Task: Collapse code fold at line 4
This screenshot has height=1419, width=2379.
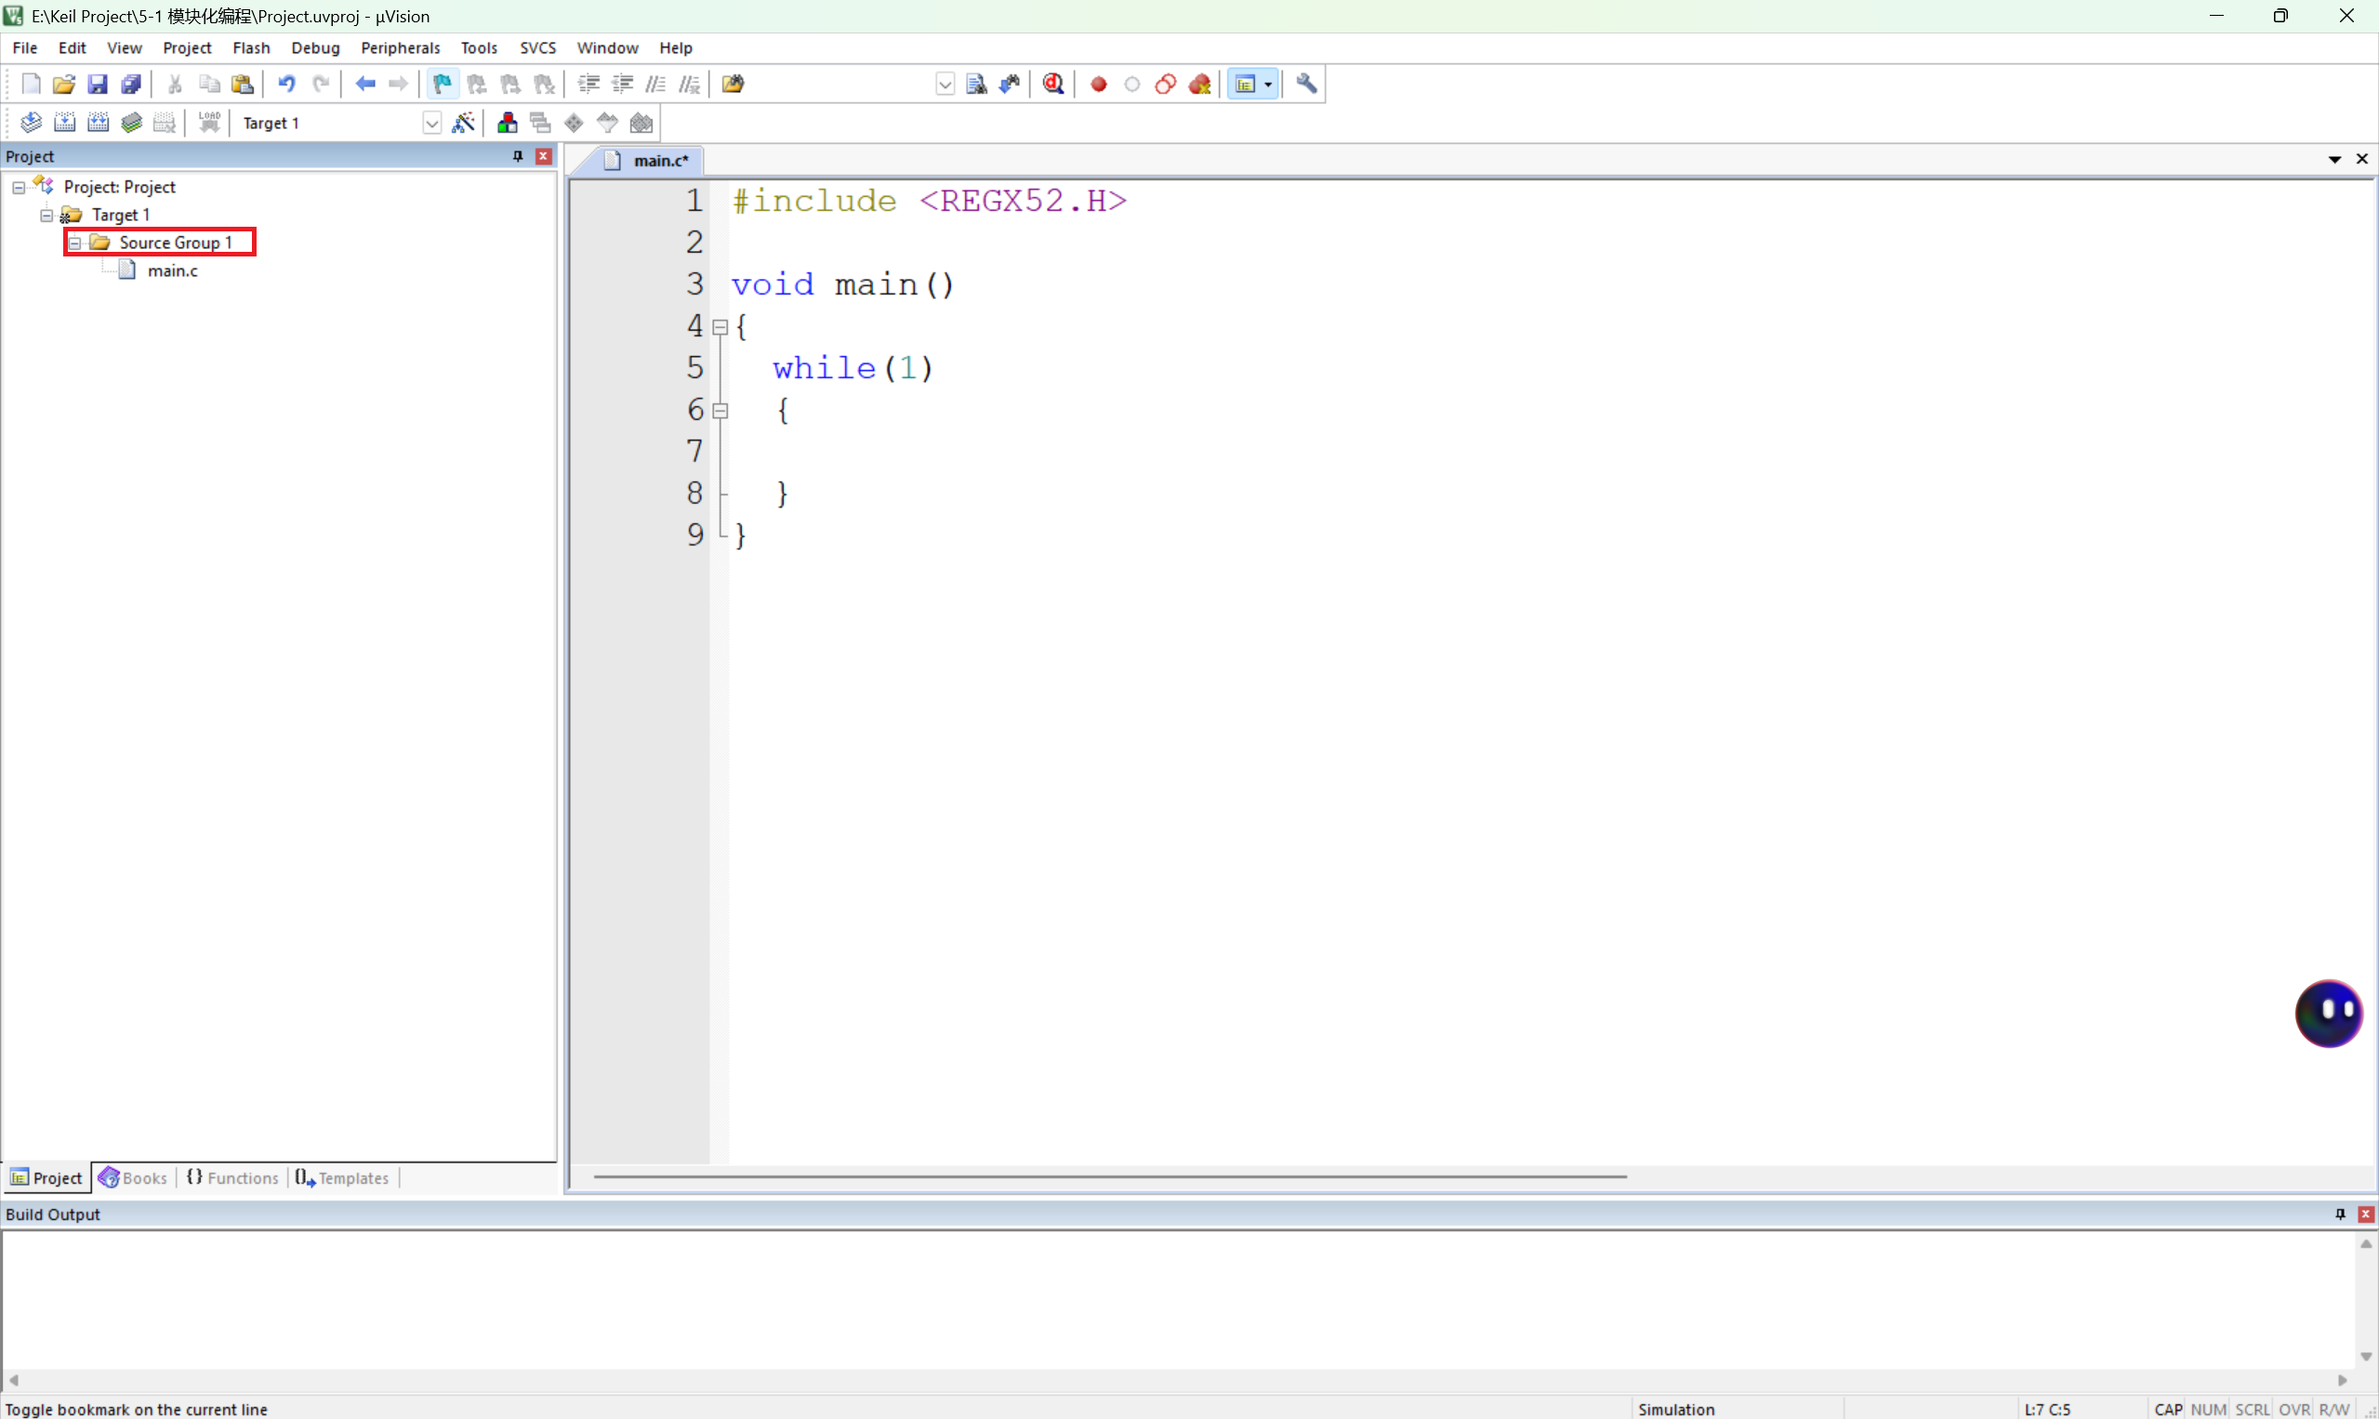Action: click(x=720, y=327)
